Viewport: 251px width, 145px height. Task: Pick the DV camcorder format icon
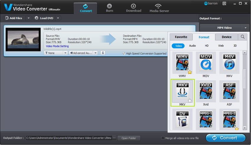[182, 119]
